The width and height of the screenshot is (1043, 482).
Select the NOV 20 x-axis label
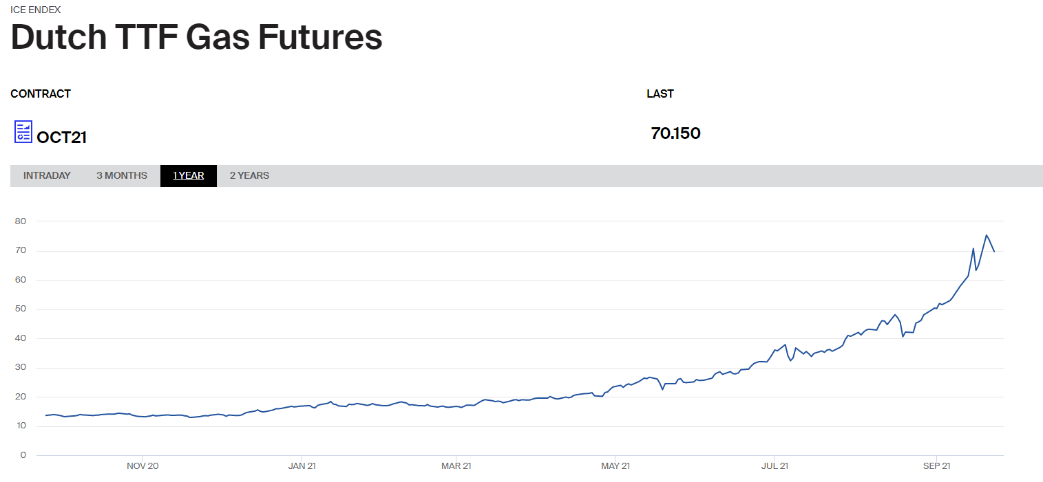[143, 466]
